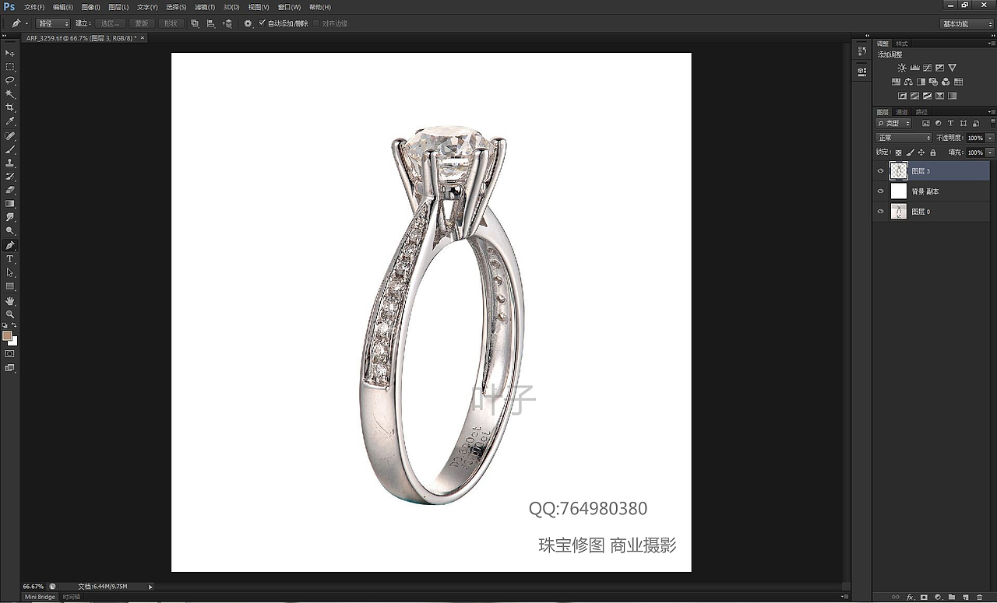This screenshot has height=603, width=997.
Task: Toggle lock position icon
Action: [921, 153]
